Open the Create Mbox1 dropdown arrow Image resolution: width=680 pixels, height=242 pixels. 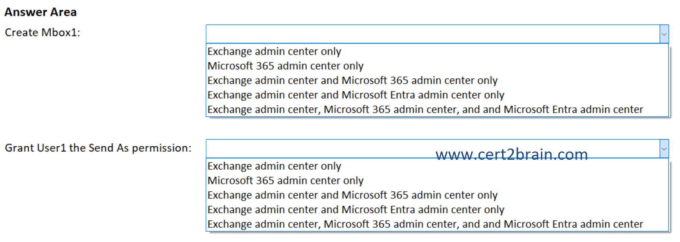(x=664, y=34)
